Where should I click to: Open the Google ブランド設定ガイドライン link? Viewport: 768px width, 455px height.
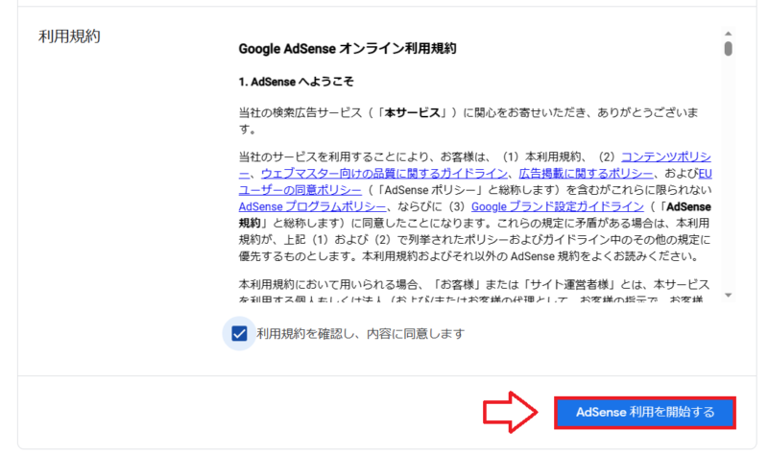558,206
